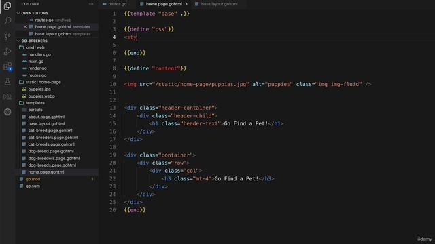Select home.page.gohtml in templates folder
Image resolution: width=435 pixels, height=244 pixels.
click(46, 172)
